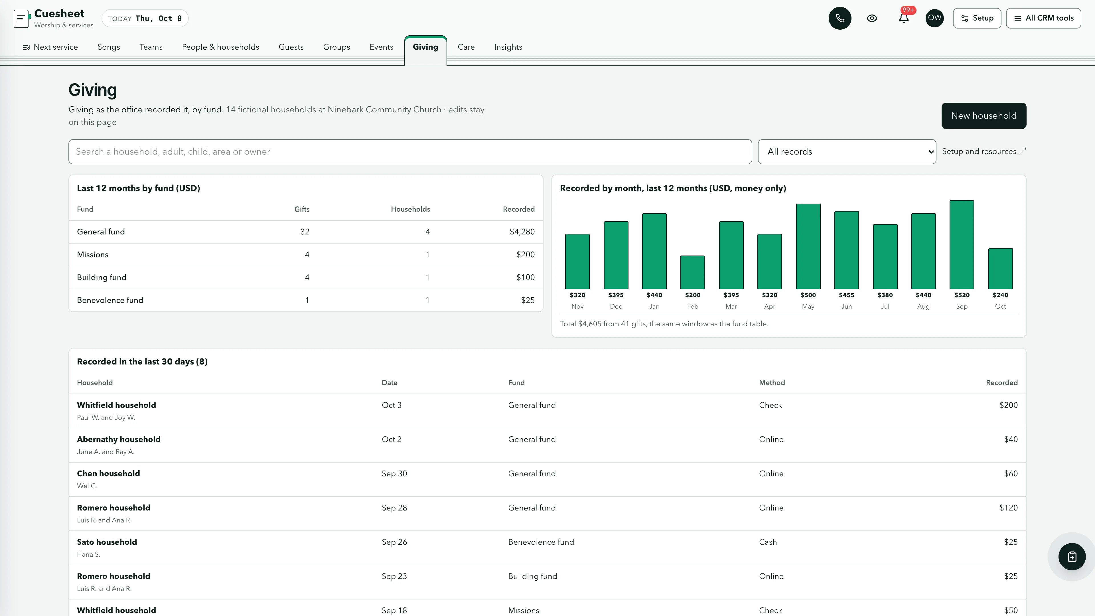Select the Building fund row in fund table

[x=306, y=277]
